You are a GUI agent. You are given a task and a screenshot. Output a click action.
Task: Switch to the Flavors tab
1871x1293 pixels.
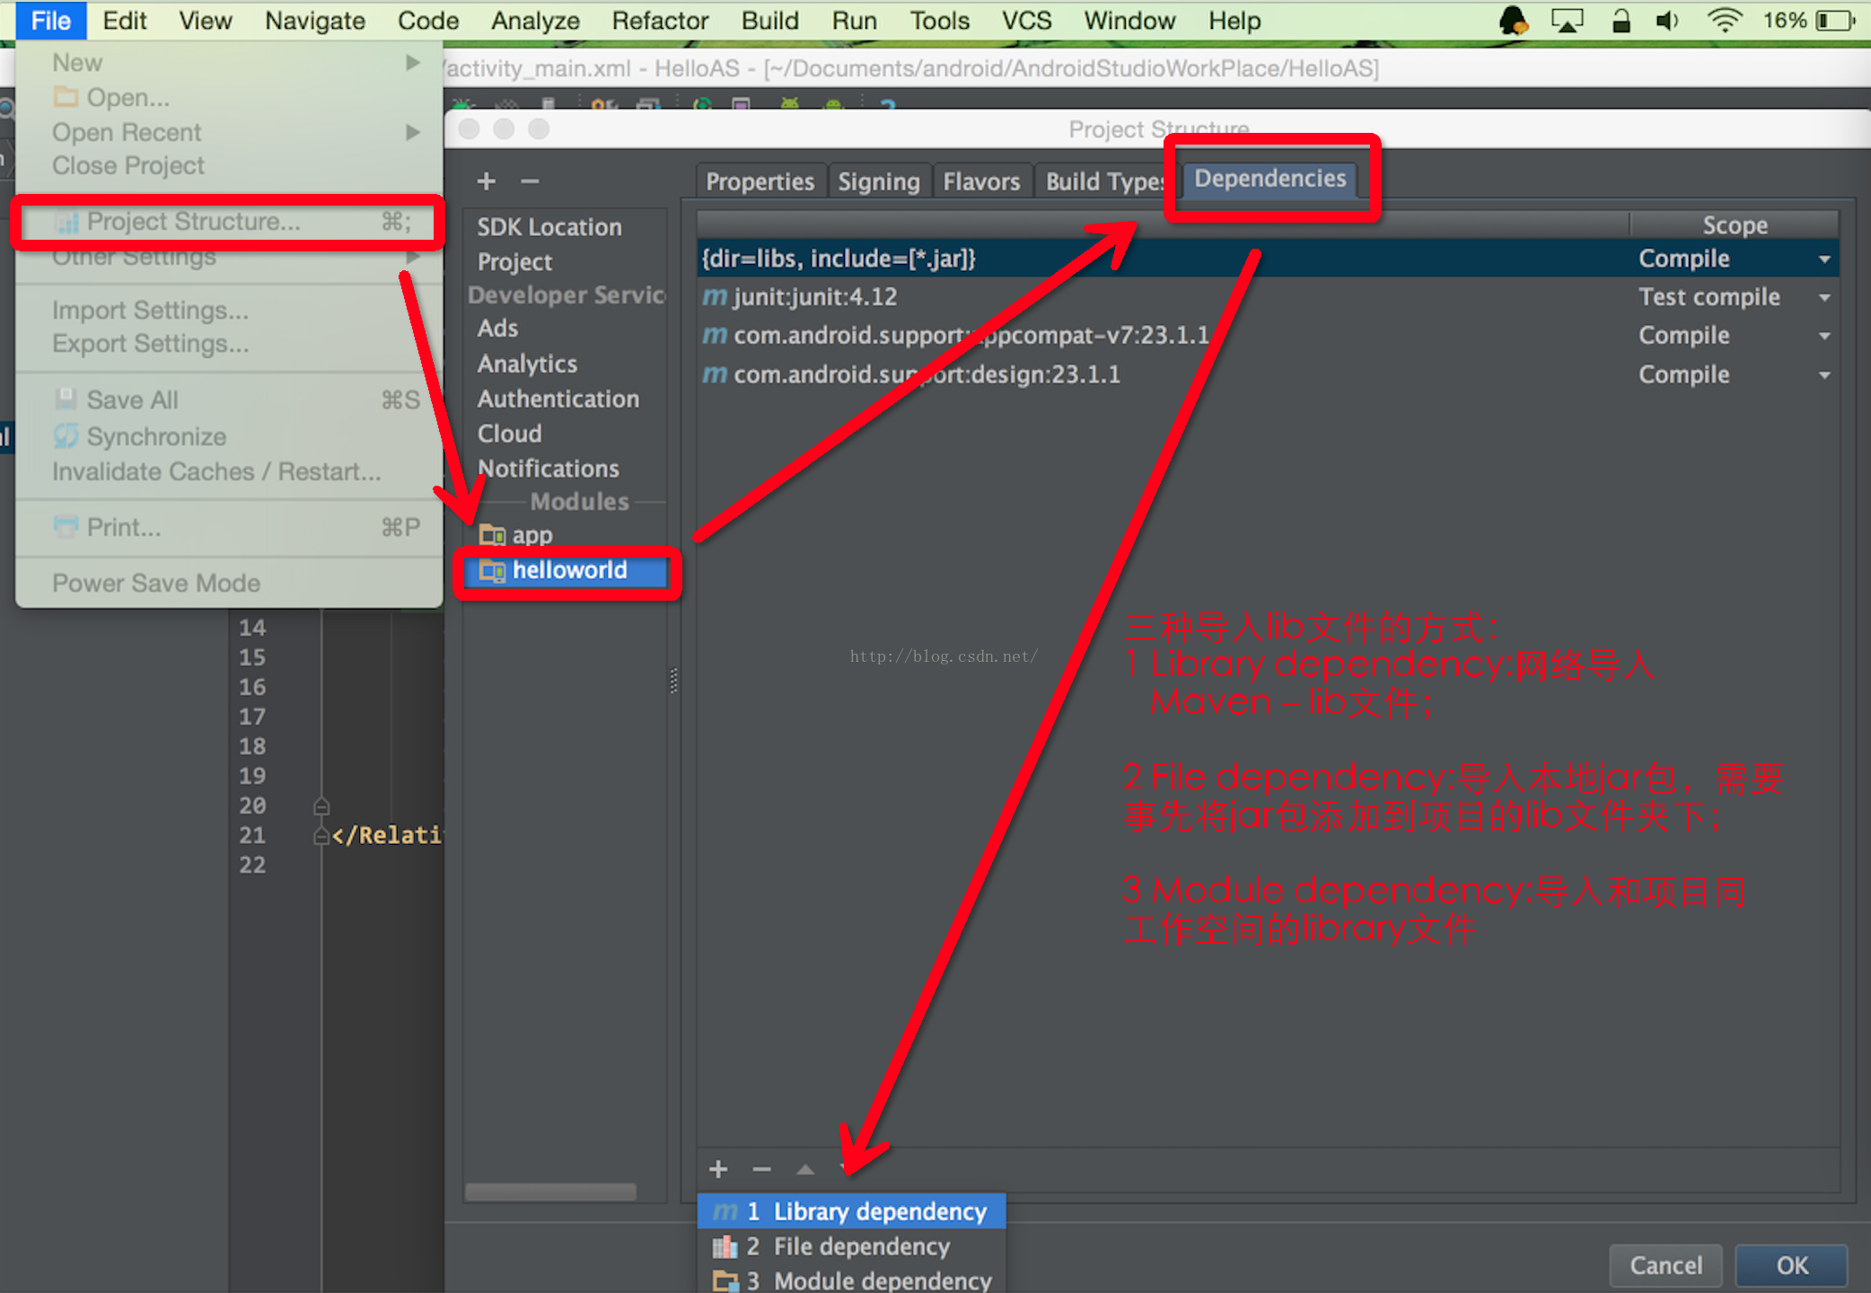981,181
